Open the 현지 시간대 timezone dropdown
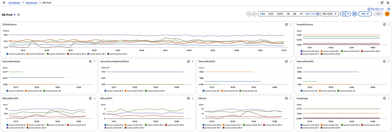The width and height of the screenshot is (392, 132). pos(330,14)
